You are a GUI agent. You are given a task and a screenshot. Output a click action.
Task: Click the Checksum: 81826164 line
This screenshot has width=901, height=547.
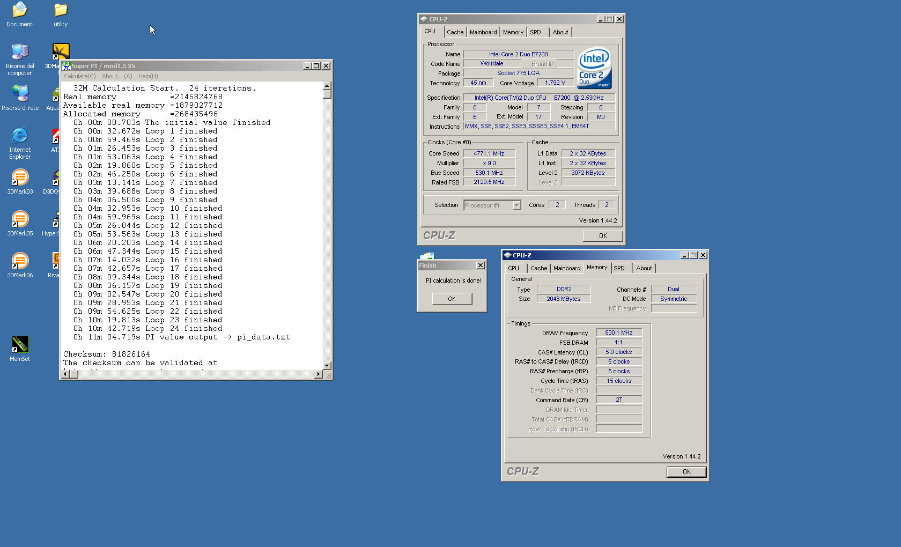click(x=107, y=354)
